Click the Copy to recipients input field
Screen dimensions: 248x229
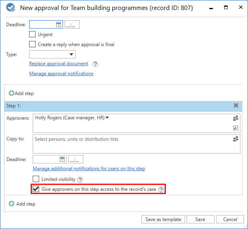pos(132,143)
